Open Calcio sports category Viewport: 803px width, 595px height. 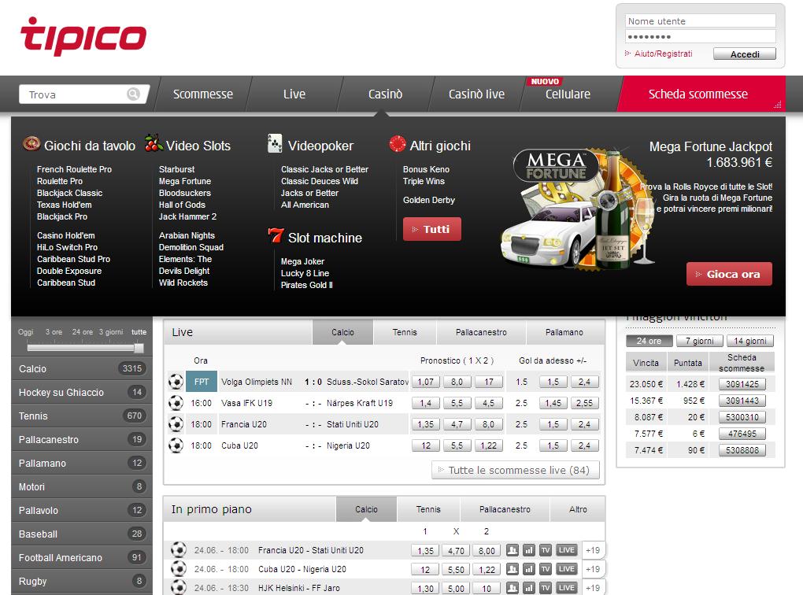click(82, 368)
